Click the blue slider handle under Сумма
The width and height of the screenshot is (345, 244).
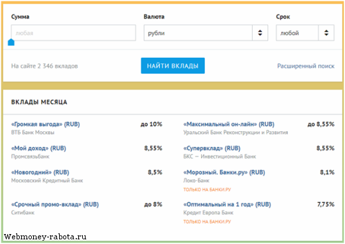point(11,42)
